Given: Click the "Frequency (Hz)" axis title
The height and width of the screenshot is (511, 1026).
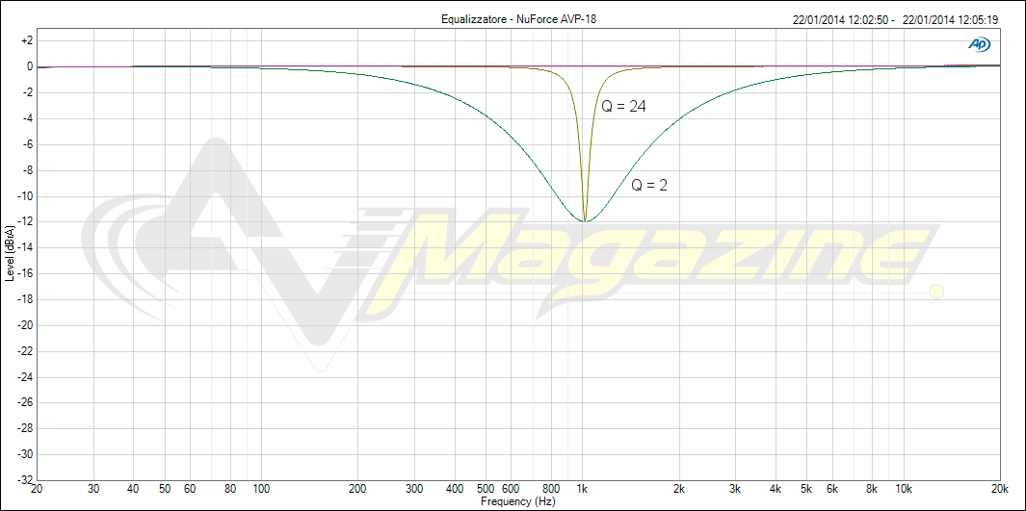Looking at the screenshot, I should pos(517,501).
